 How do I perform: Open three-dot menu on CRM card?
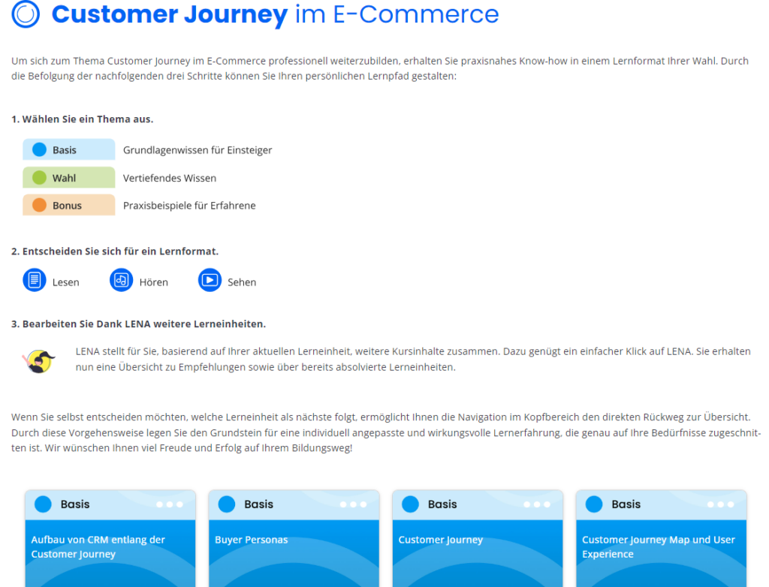point(170,504)
